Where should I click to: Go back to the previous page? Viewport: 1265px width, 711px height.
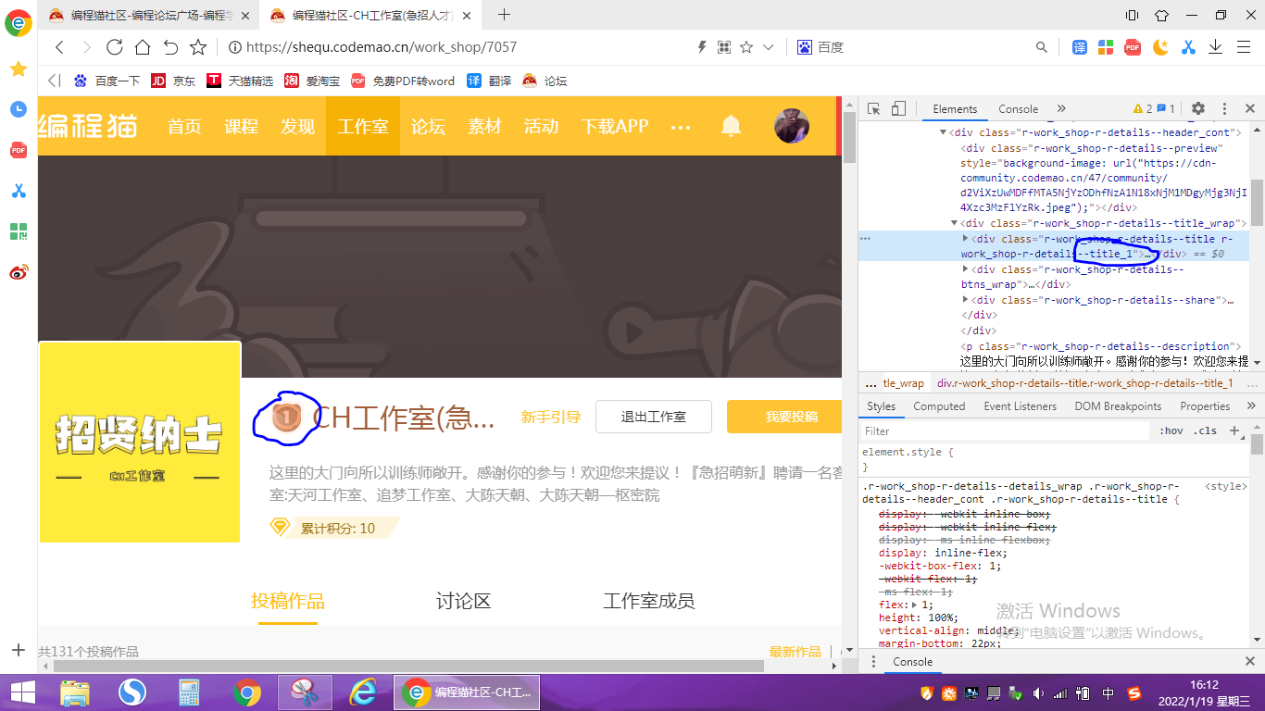pos(59,47)
